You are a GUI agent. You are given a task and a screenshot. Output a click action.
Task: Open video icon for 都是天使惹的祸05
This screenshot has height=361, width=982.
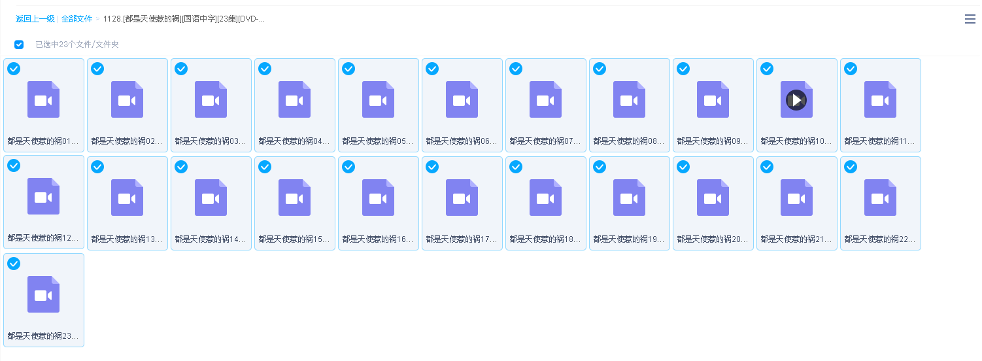[x=378, y=99]
